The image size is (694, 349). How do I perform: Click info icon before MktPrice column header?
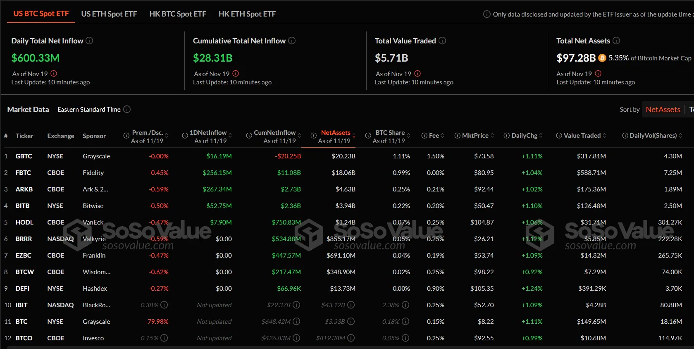[458, 136]
